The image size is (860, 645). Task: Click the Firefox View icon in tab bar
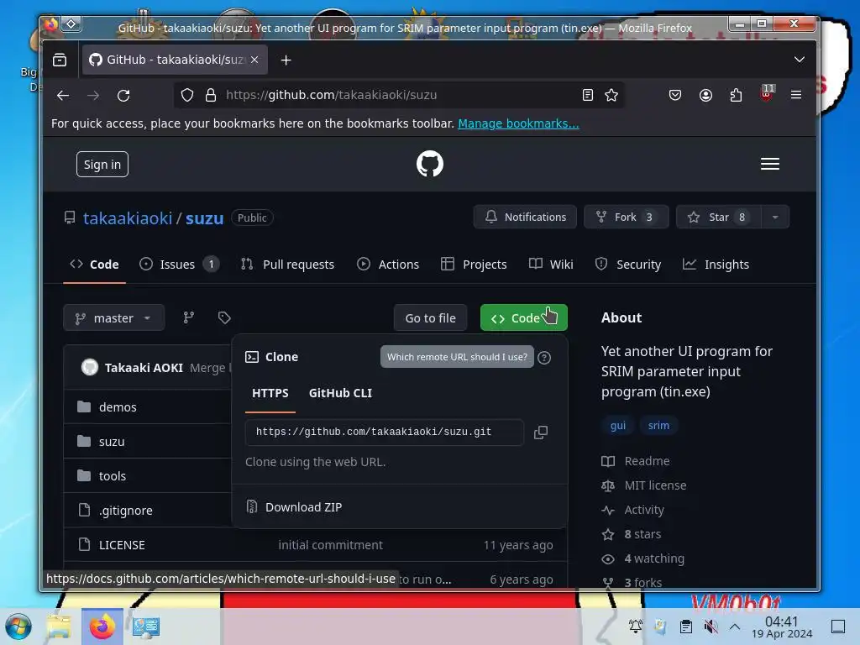60,60
